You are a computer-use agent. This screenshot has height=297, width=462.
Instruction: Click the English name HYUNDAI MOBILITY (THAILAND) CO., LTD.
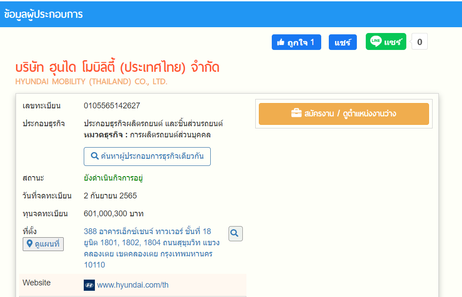91,82
